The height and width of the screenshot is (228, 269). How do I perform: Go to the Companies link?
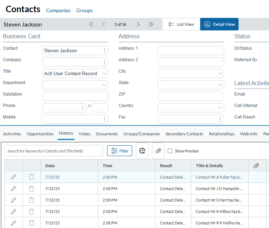tap(58, 10)
